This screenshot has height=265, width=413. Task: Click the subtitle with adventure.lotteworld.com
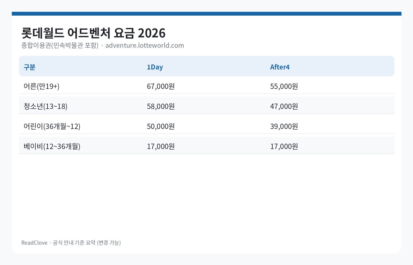click(103, 45)
